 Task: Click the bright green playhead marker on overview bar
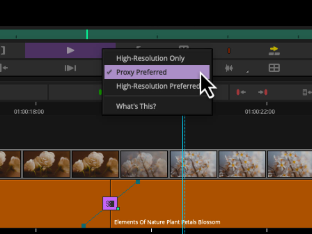(x=87, y=34)
